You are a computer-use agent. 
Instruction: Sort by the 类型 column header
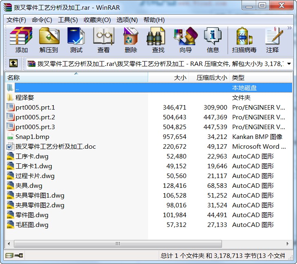260,77
